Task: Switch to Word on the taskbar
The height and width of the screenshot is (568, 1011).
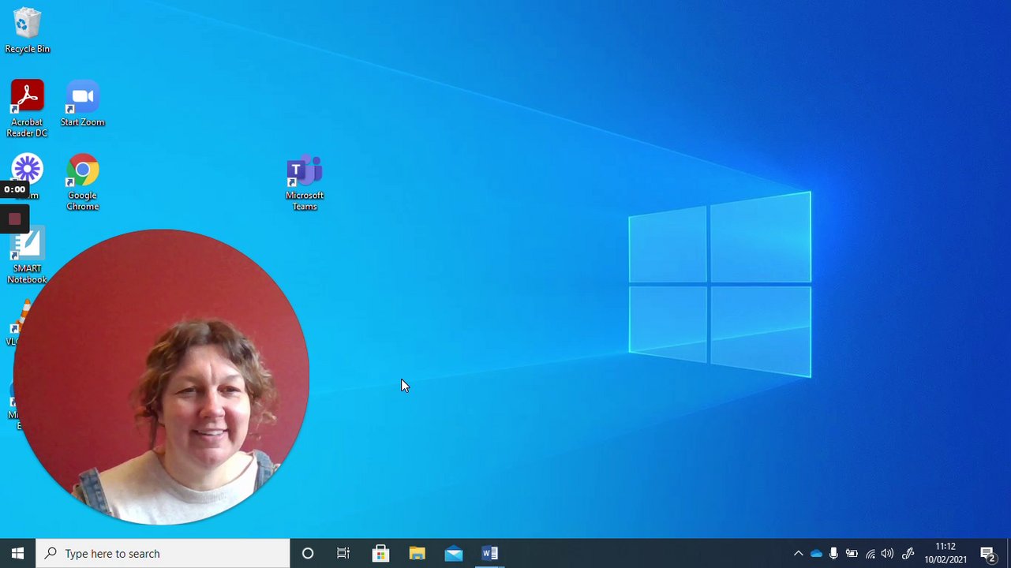Action: pyautogui.click(x=489, y=553)
